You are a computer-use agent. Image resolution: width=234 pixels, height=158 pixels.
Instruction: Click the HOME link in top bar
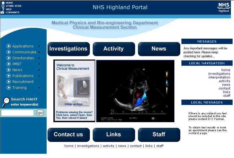coord(9,3)
